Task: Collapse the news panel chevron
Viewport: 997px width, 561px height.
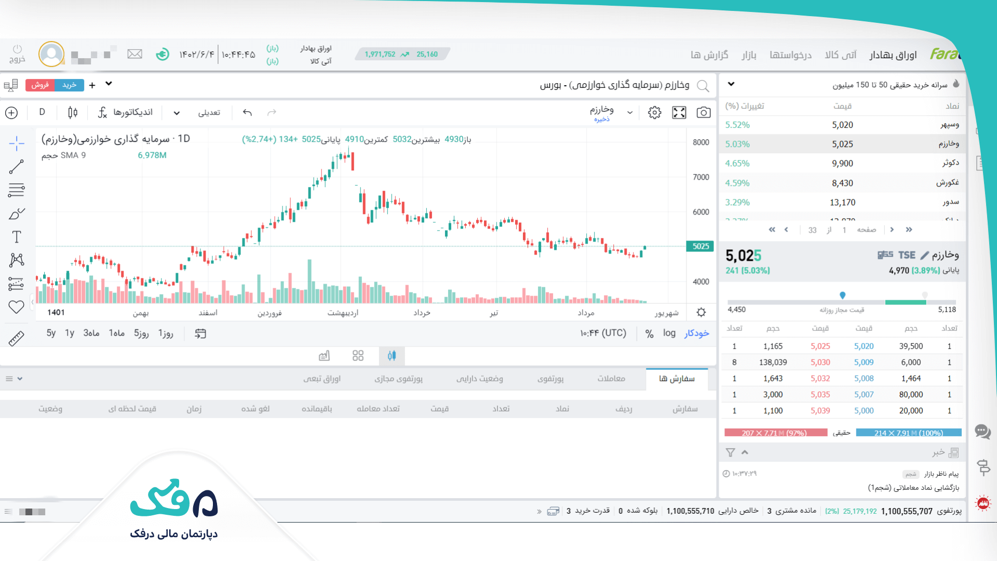Action: (745, 452)
